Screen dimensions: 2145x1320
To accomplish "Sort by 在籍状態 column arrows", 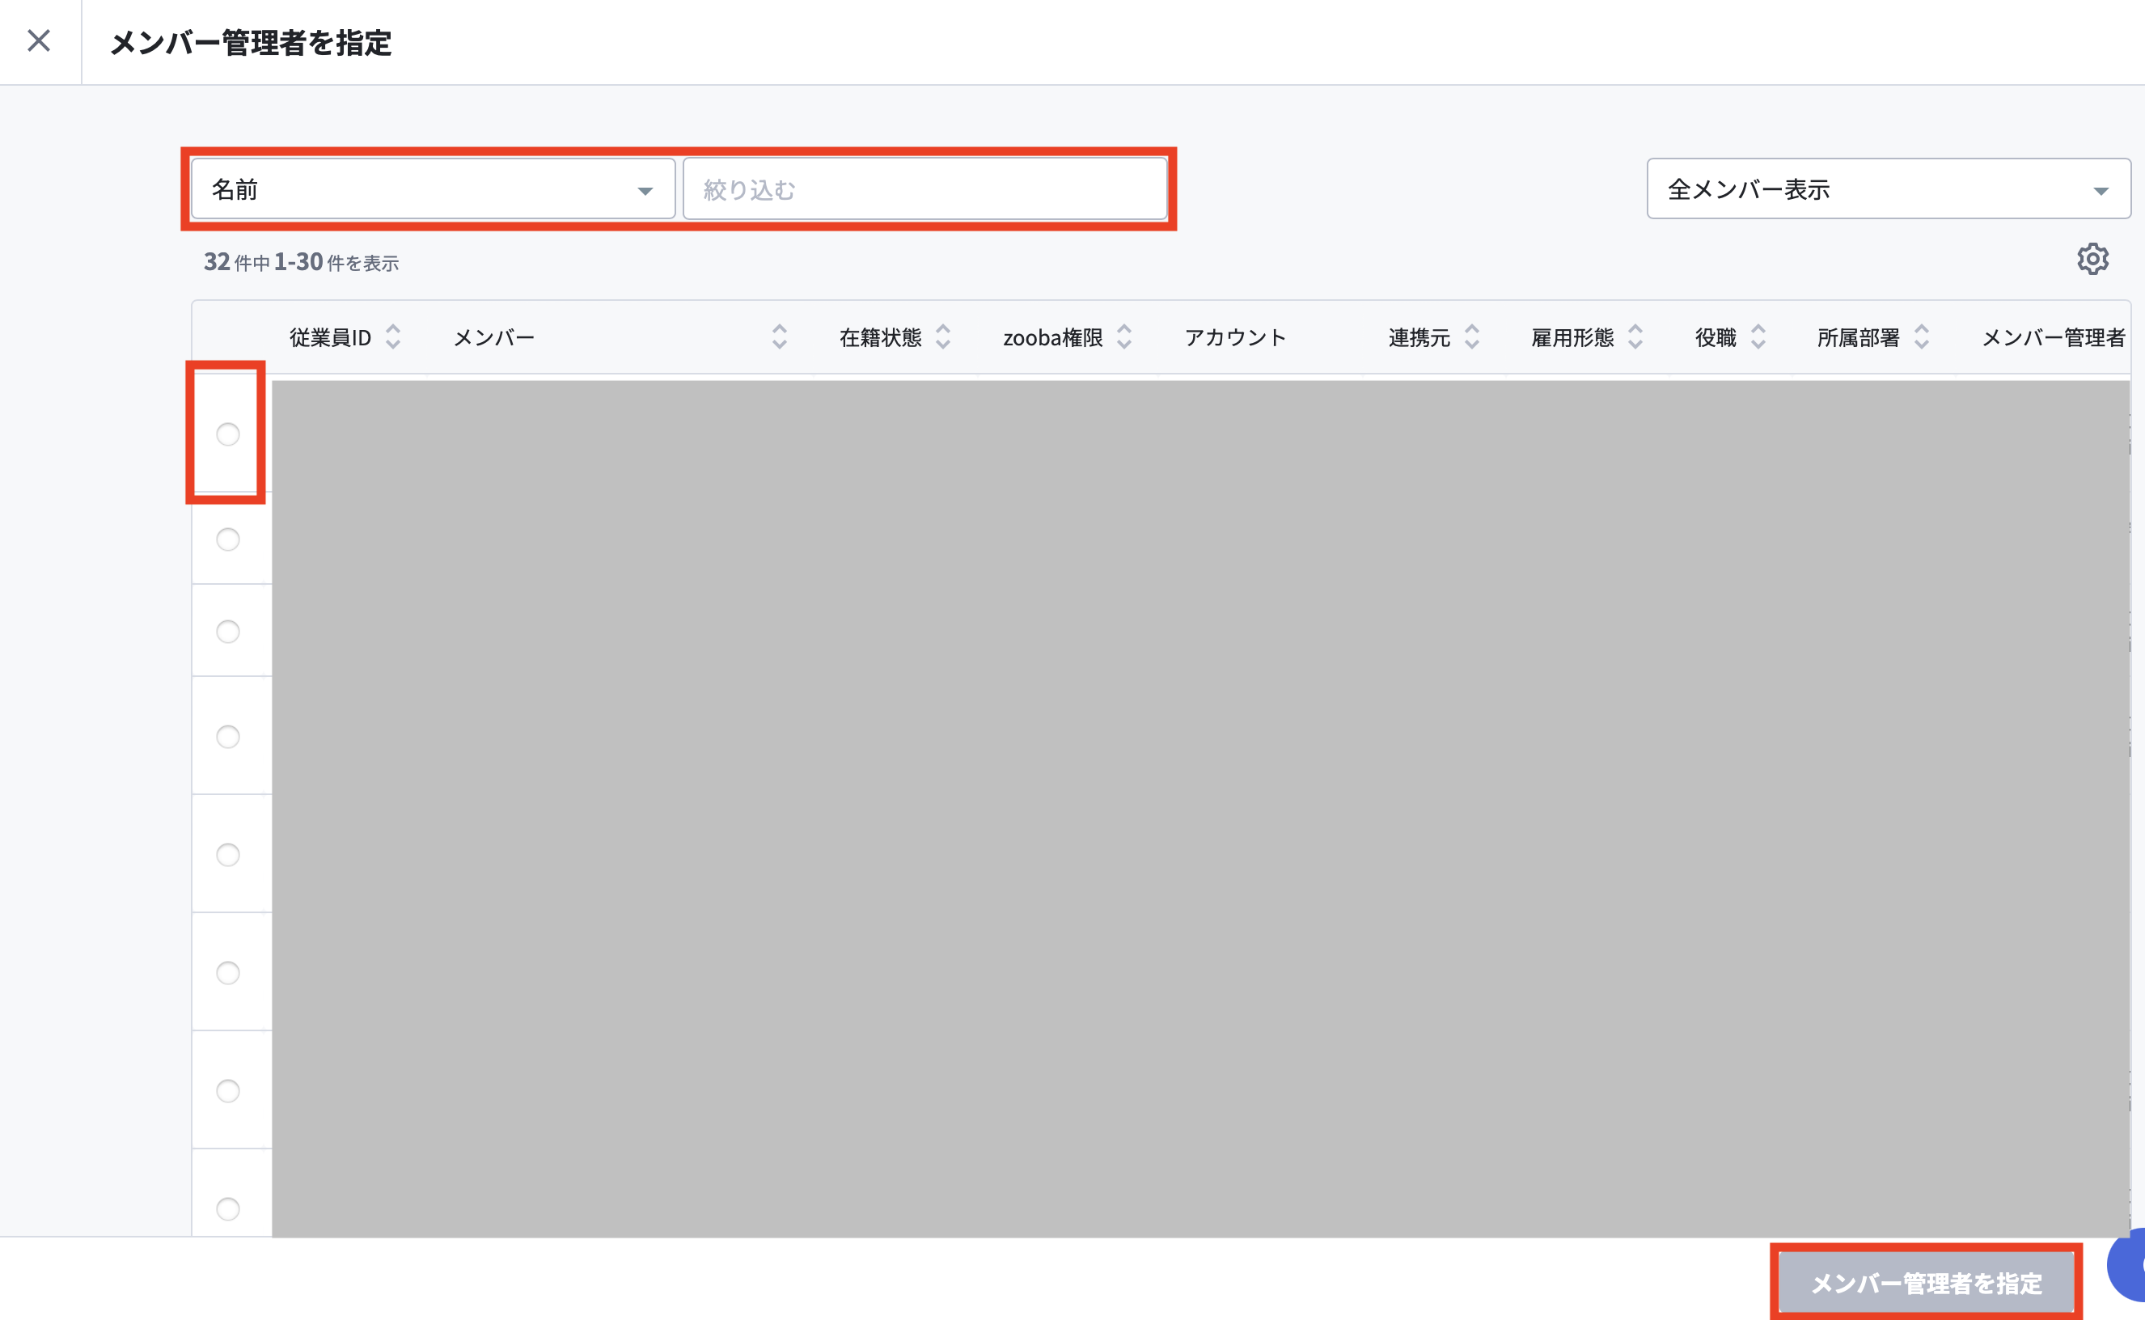I will pyautogui.click(x=943, y=337).
